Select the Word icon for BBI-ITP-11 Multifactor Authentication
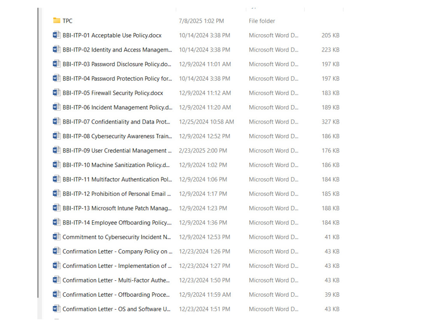This screenshot has height=322, width=429. point(57,179)
